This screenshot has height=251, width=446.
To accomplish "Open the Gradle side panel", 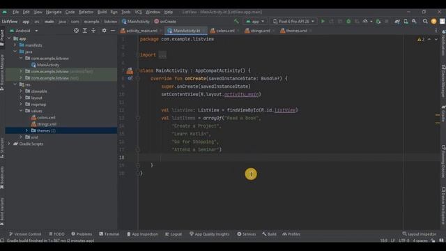I will click(x=443, y=113).
